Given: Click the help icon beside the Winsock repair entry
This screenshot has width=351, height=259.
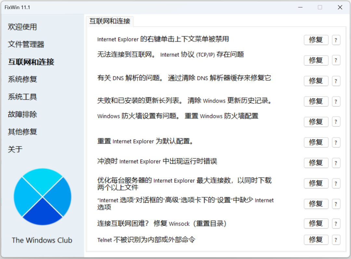Looking at the screenshot, I should 336,223.
